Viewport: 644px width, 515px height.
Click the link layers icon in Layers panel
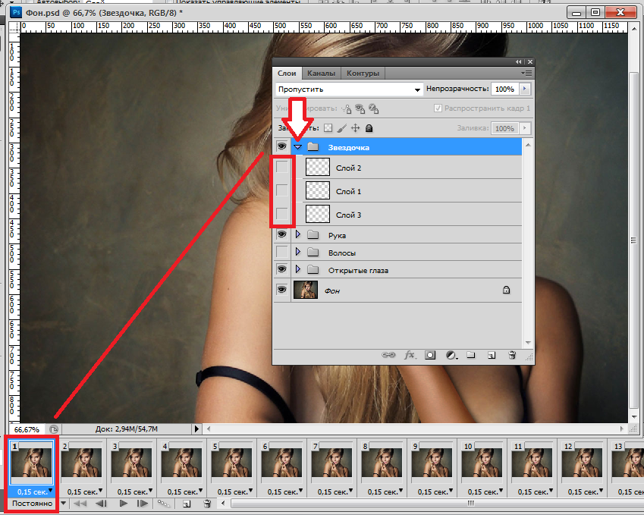[388, 355]
